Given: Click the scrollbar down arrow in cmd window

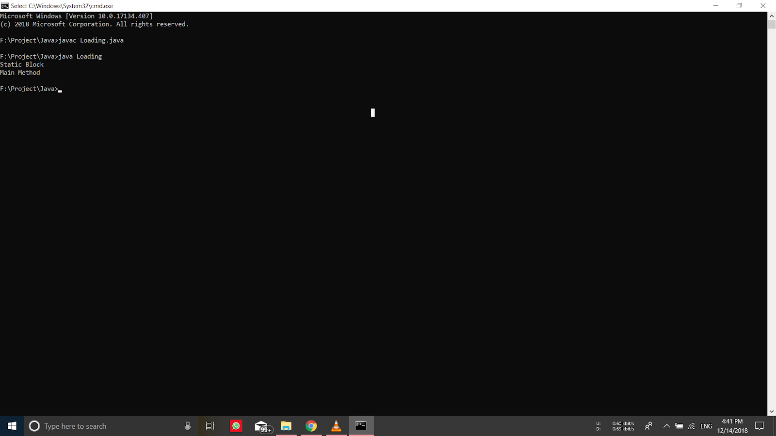Looking at the screenshot, I should tap(772, 411).
